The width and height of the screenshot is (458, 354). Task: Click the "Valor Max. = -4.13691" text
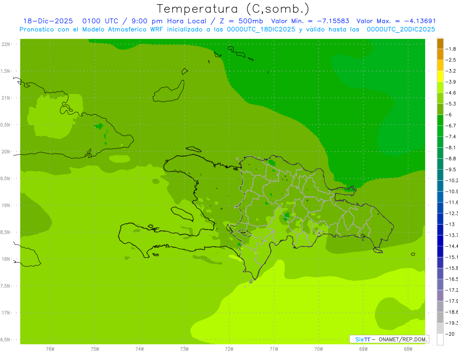point(396,21)
